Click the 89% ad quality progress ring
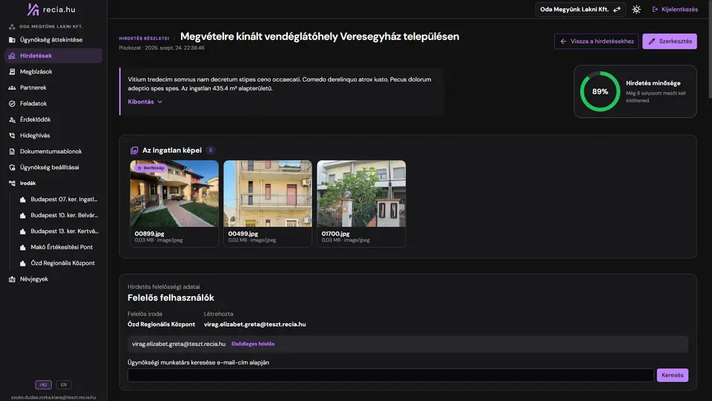The height and width of the screenshot is (401, 712). coord(600,91)
